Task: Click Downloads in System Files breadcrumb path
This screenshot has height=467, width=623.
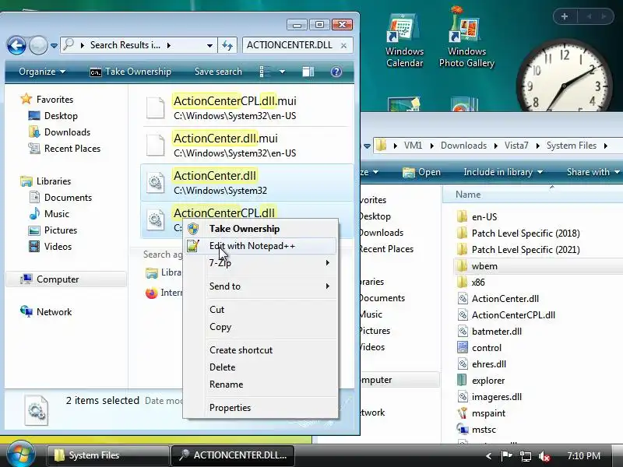Action: point(463,146)
